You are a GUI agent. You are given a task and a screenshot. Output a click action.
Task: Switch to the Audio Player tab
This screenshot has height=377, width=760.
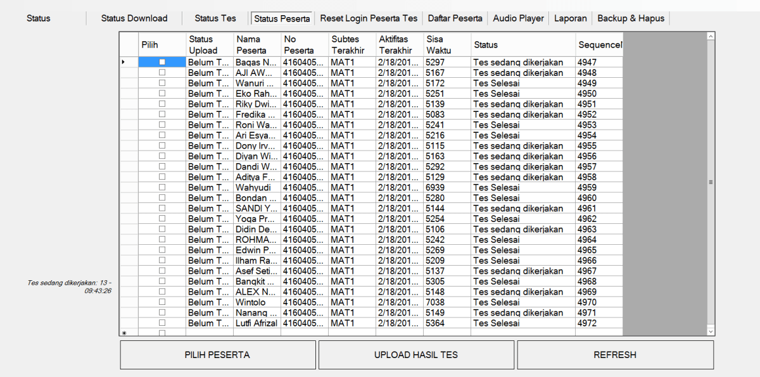click(518, 18)
